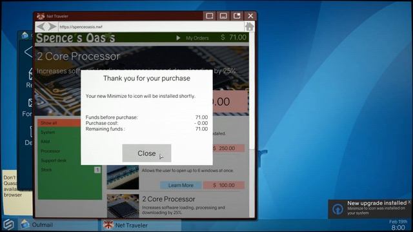Click the play triangle beside My Orders
The height and width of the screenshot is (232, 413).
(178, 38)
